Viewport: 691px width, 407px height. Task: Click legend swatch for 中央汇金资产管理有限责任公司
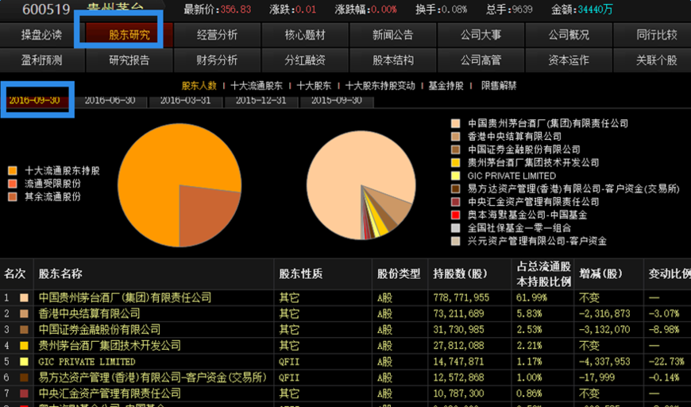click(x=455, y=202)
